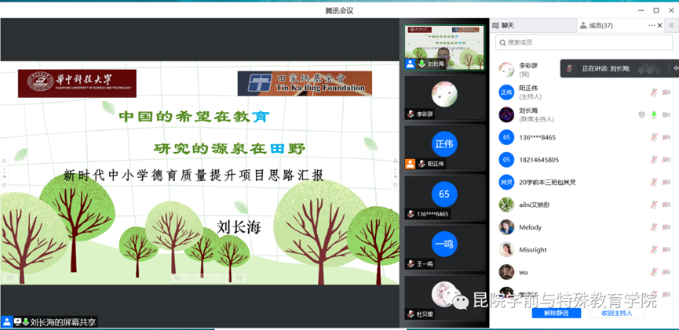This screenshot has width=679, height=330.
Task: Click the 收回主持人 reclaim host button
Action: [617, 313]
